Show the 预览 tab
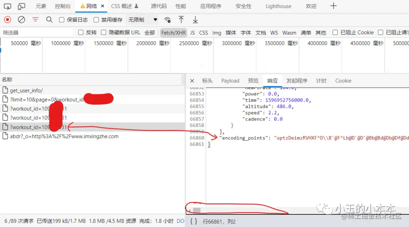 [253, 81]
